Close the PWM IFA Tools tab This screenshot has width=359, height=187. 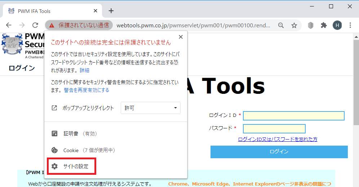coord(96,11)
